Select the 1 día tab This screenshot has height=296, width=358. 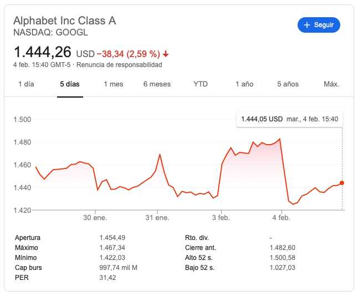(x=26, y=84)
